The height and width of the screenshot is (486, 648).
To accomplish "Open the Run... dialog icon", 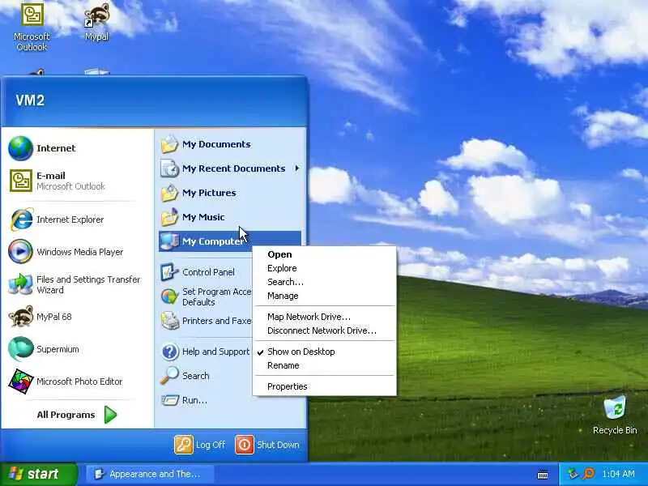I will click(x=169, y=400).
